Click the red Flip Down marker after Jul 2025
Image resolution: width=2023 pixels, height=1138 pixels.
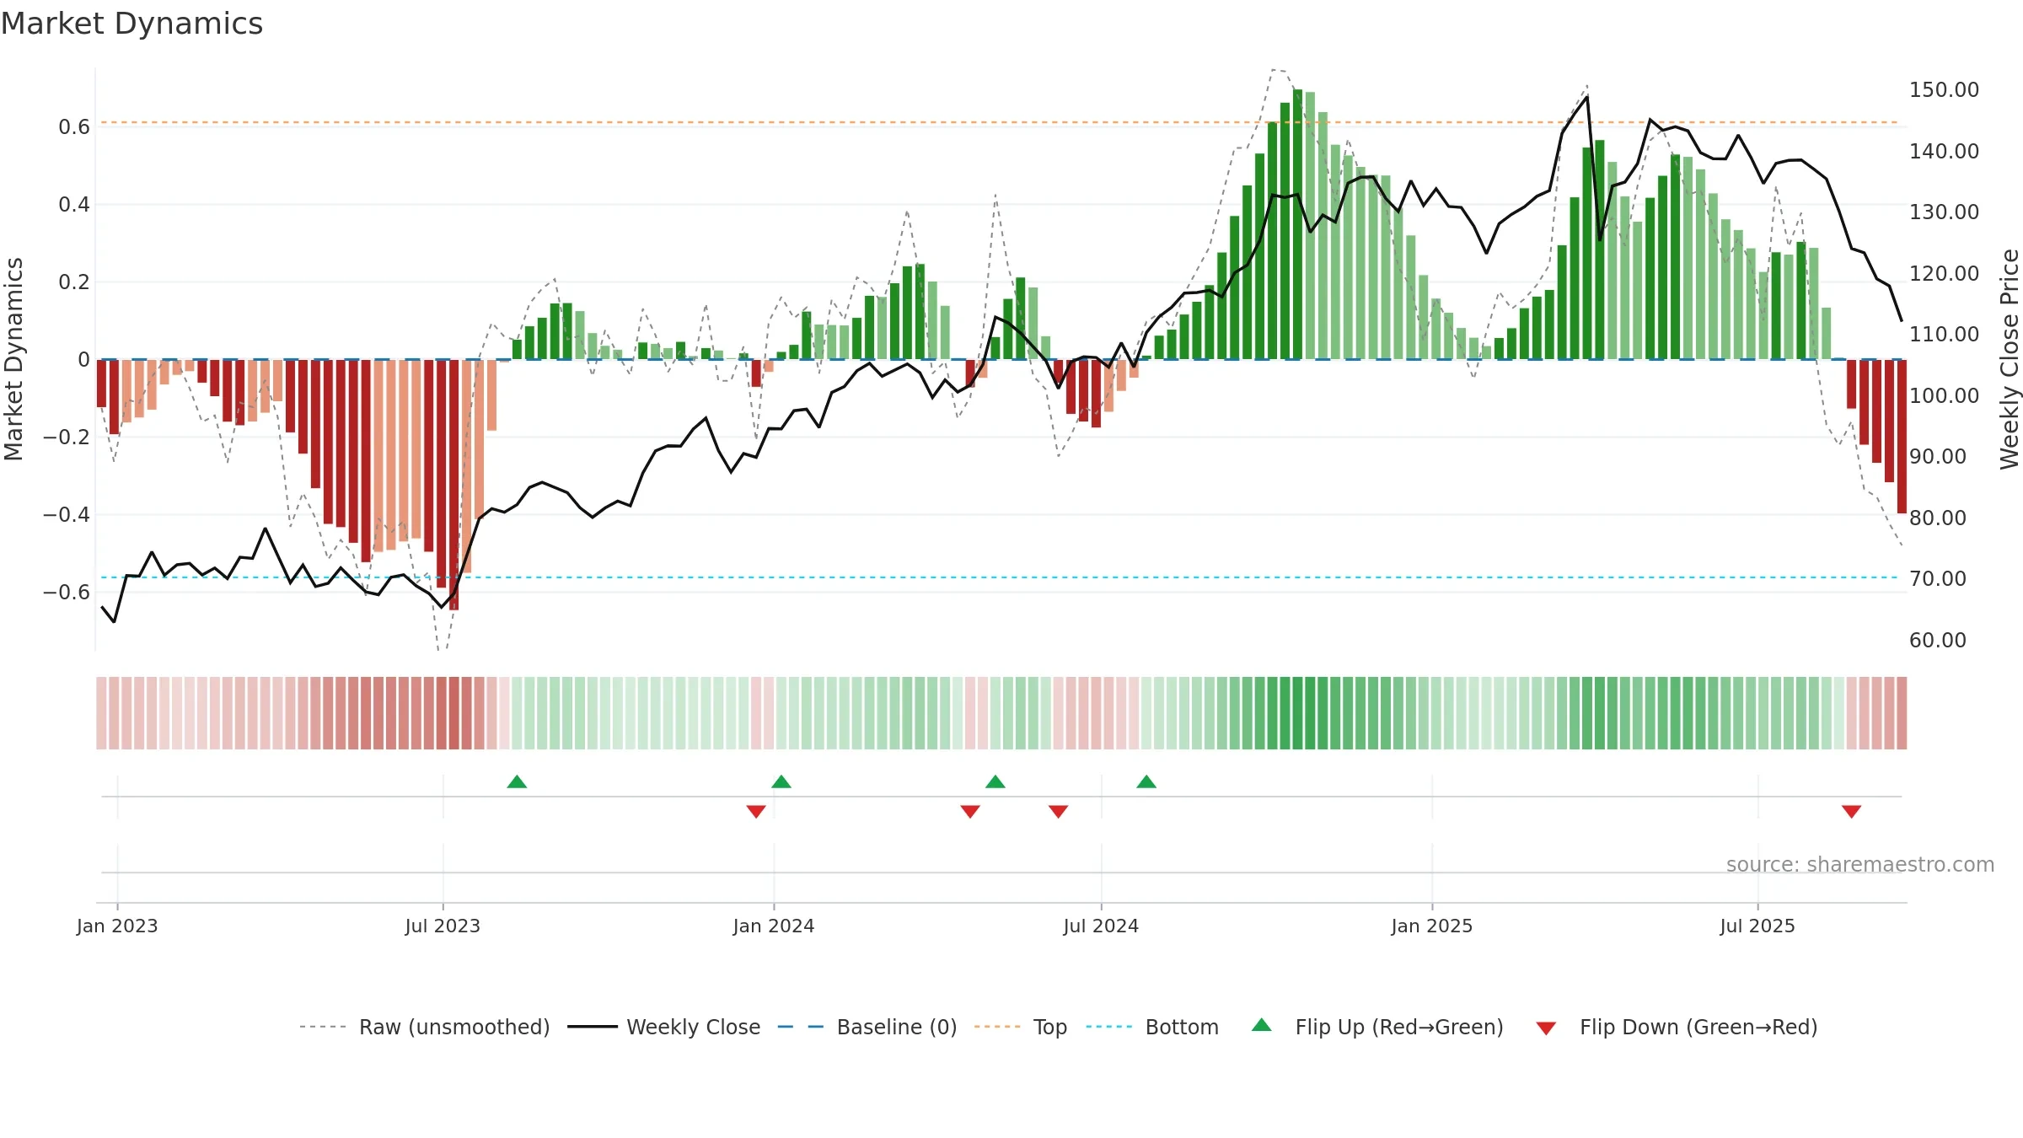pyautogui.click(x=1852, y=811)
